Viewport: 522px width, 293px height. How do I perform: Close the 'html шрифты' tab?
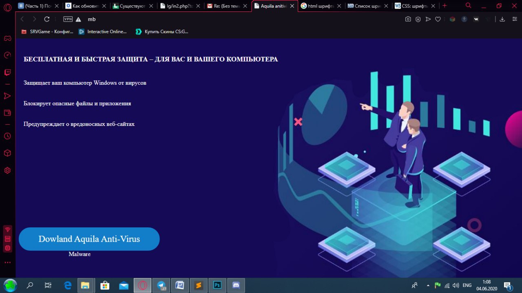[x=339, y=6]
